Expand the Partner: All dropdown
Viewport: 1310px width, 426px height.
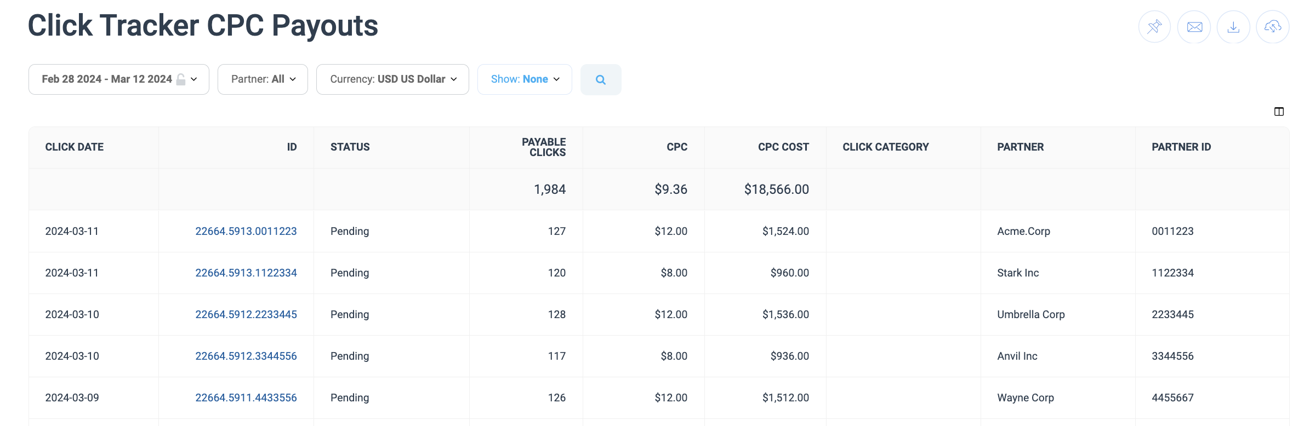[263, 79]
